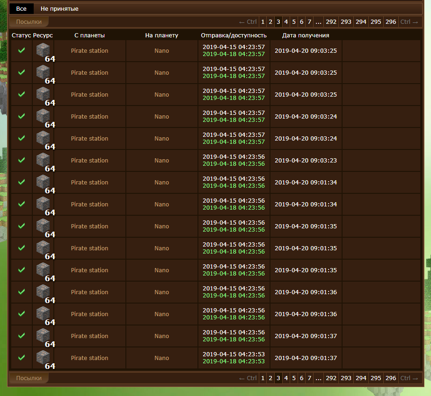Click the Дата получения column header
The width and height of the screenshot is (431, 396).
pos(305,35)
